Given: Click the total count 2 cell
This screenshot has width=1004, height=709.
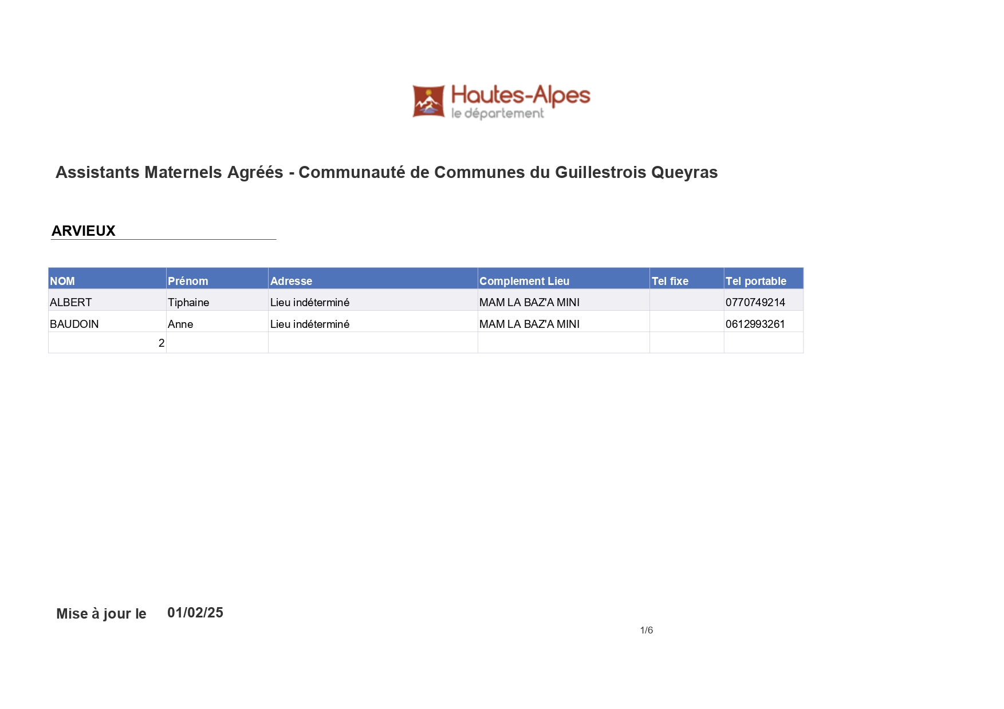Looking at the screenshot, I should click(107, 343).
